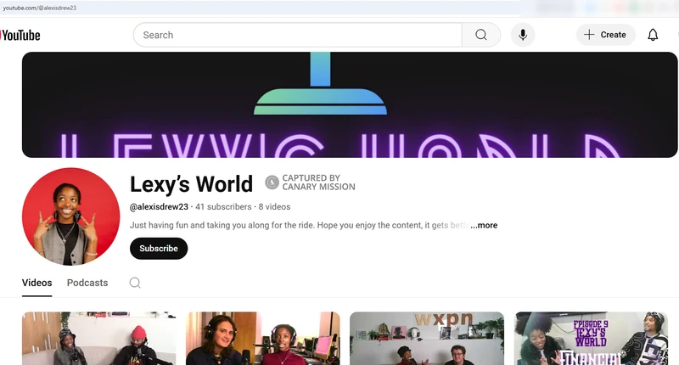Click the Lexy's World channel banner
Image resolution: width=679 pixels, height=365 pixels.
click(350, 104)
